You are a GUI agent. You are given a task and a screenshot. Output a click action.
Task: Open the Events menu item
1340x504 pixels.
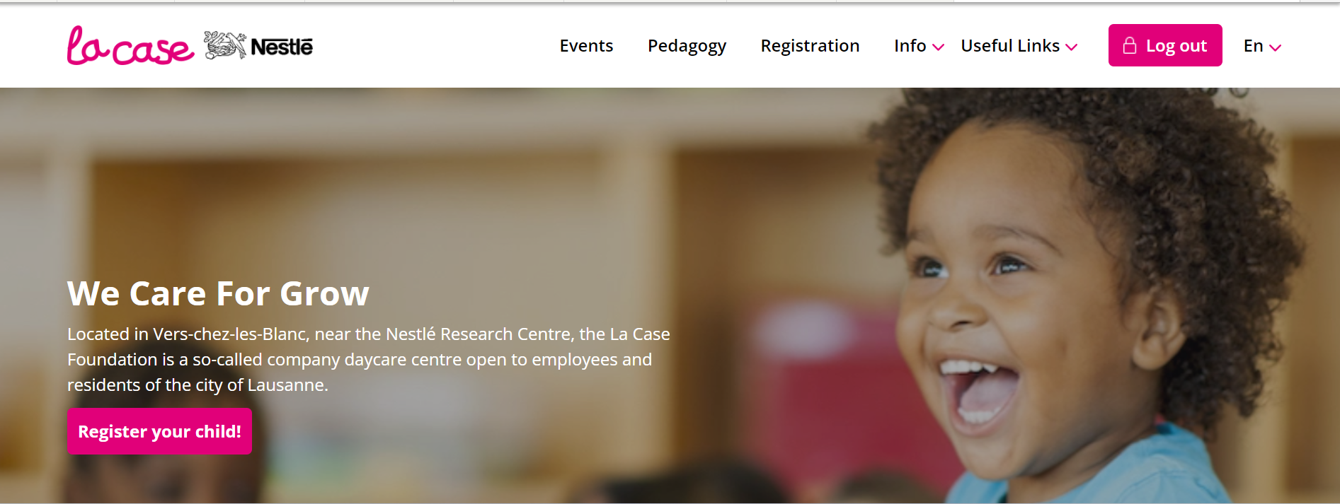click(x=586, y=46)
